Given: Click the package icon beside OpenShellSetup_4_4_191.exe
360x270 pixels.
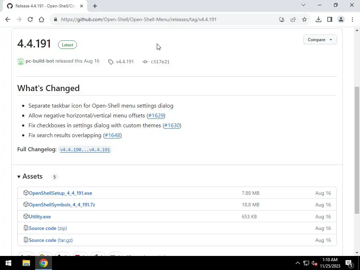Looking at the screenshot, I should (x=26, y=193).
